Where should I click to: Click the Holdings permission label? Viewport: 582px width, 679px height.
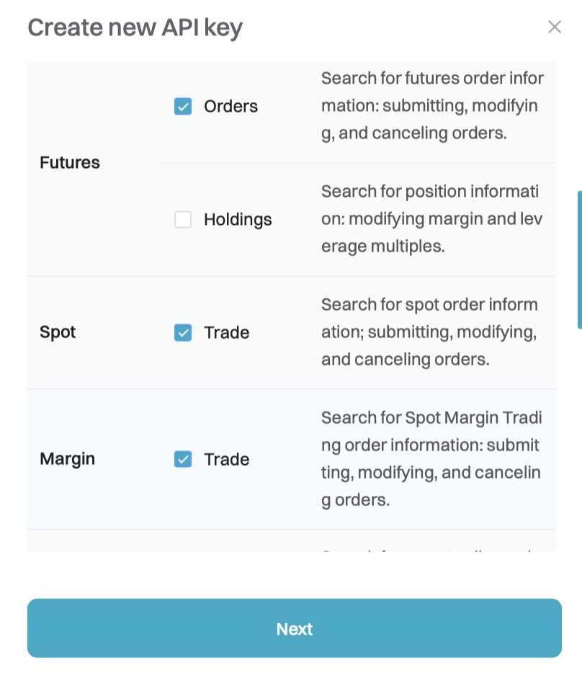(x=238, y=220)
